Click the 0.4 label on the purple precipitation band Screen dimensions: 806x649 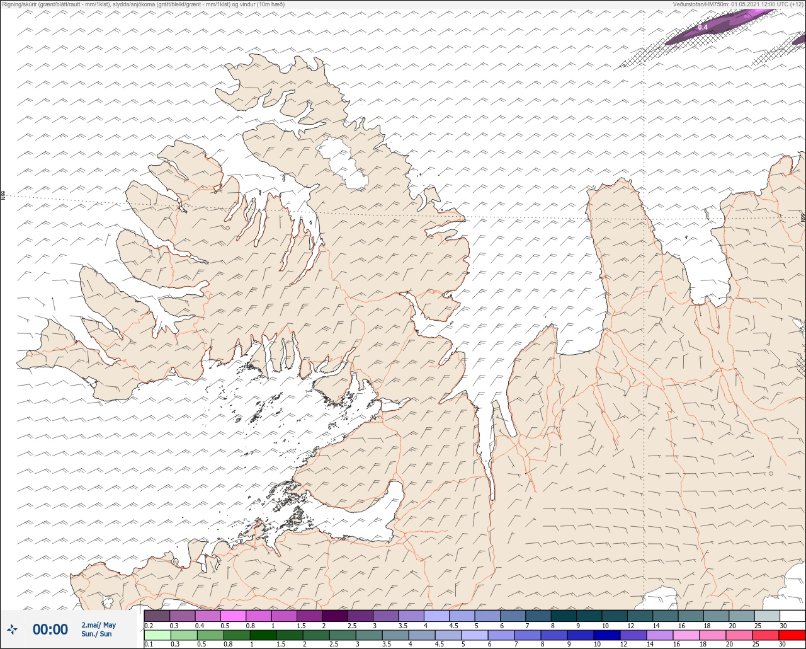point(703,27)
